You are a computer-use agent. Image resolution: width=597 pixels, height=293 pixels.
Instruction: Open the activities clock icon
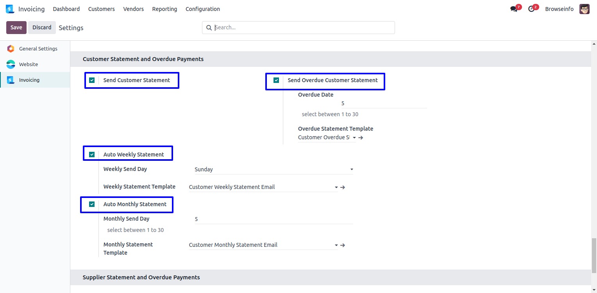[531, 9]
